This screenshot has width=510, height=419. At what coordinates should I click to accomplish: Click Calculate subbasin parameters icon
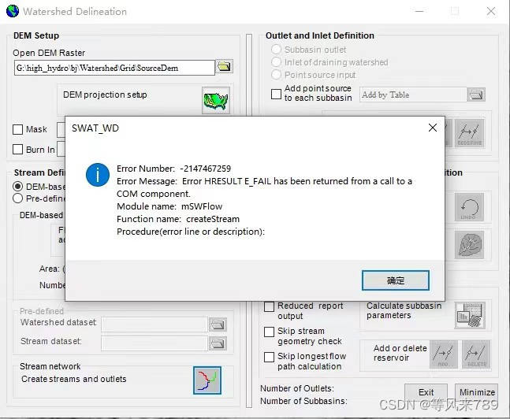[470, 315]
